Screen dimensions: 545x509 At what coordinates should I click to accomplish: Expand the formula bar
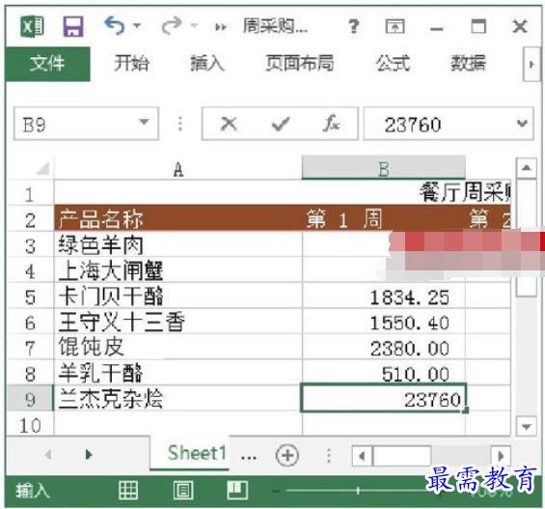(522, 124)
